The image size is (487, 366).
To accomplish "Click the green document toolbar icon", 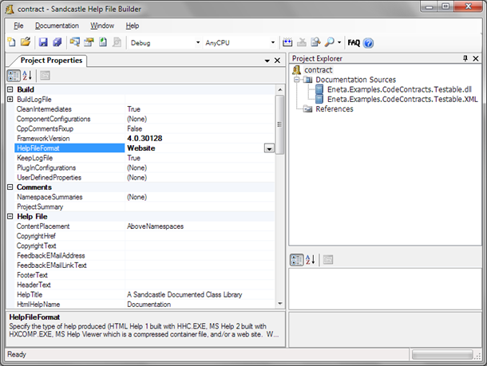I will point(103,42).
